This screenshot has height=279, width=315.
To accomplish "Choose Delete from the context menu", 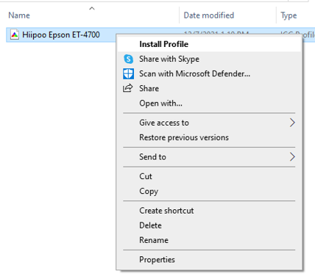I will [x=209, y=225].
